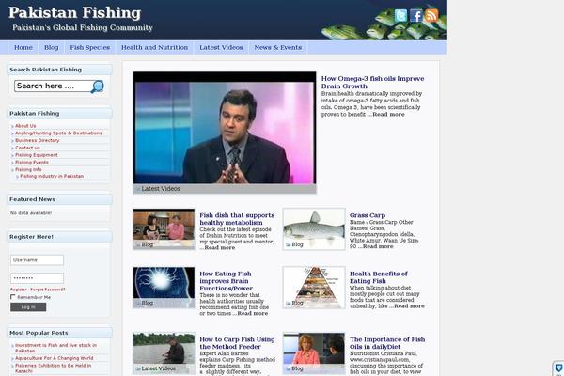The image size is (564, 376).
Task: Open the Facebook icon in header
Action: tap(416, 16)
